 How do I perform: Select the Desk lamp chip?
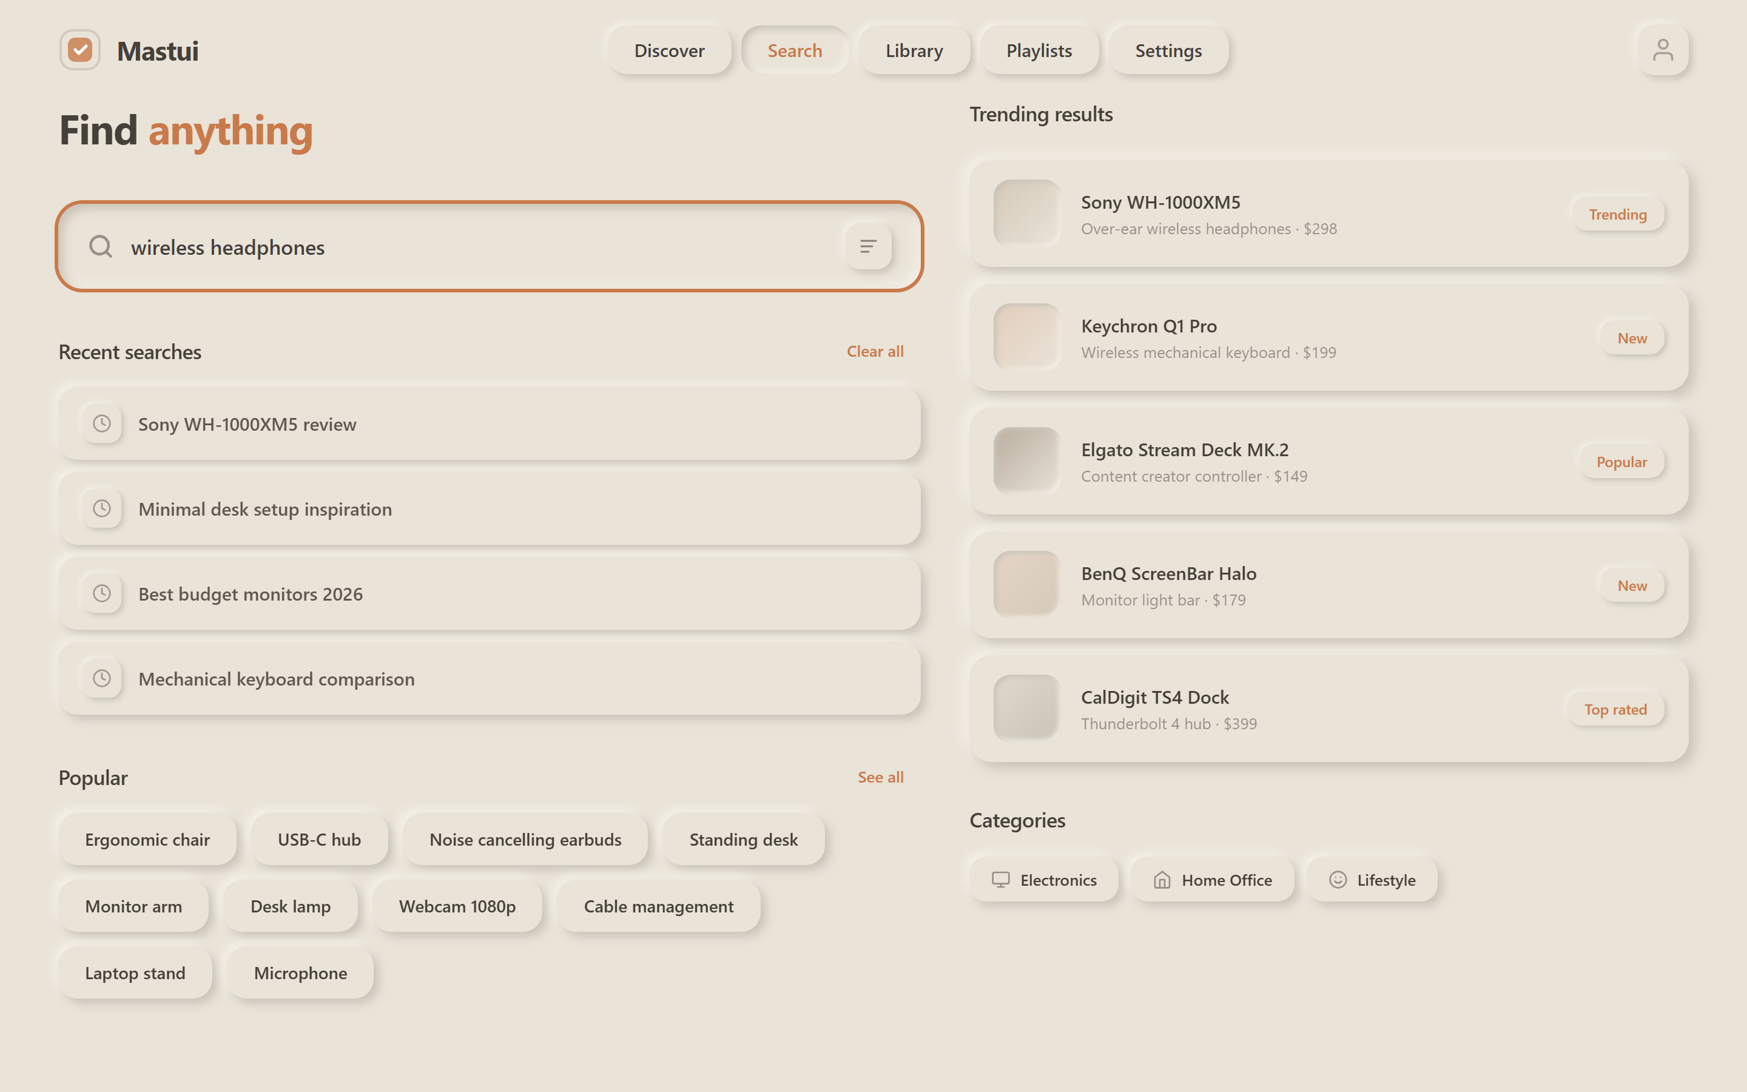pos(290,906)
